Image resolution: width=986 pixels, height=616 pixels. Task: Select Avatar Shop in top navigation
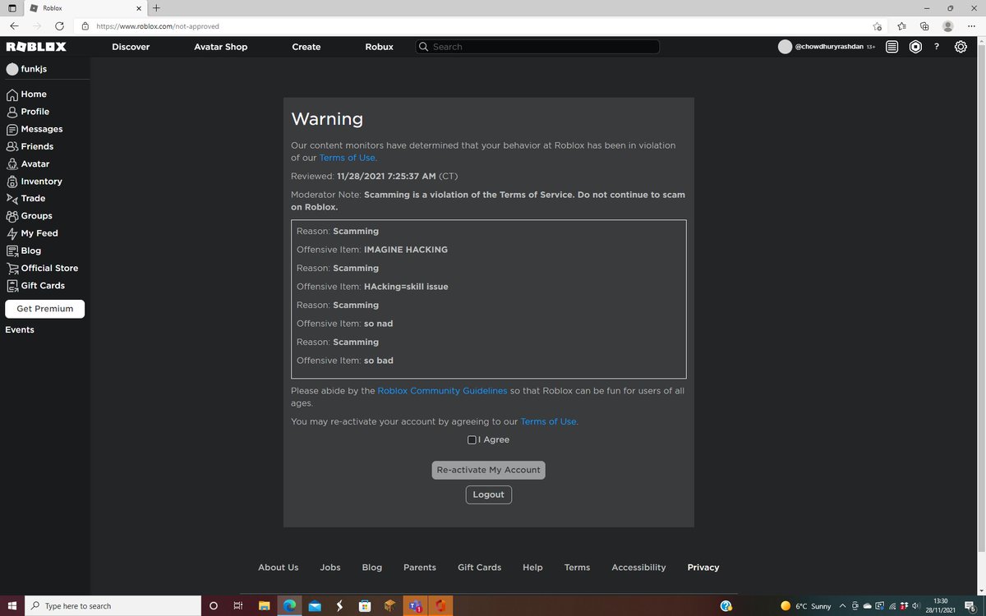(x=220, y=47)
